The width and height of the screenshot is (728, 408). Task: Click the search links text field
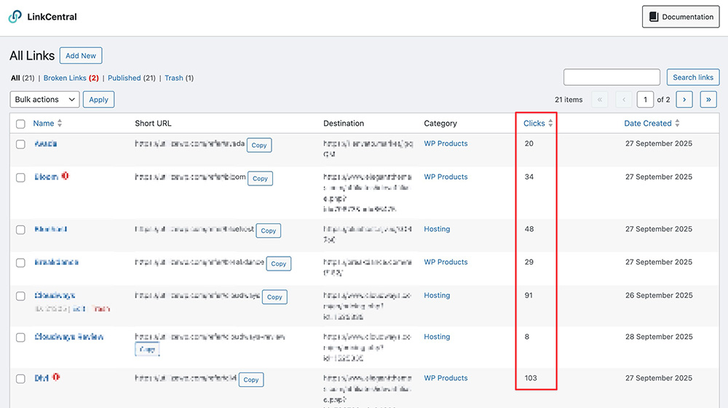612,77
